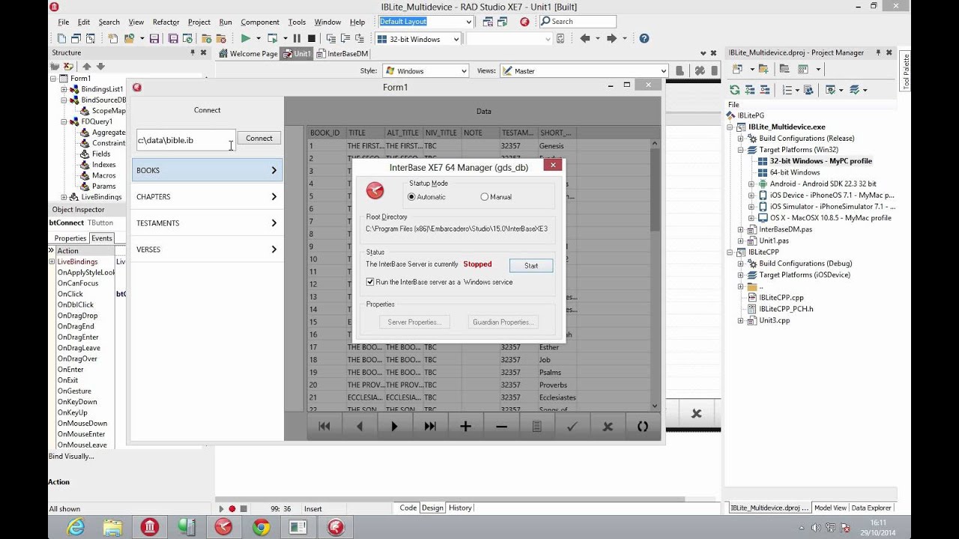Image resolution: width=959 pixels, height=539 pixels.
Task: Select IBLiteCPP.cpp file in Project Manager
Action: [x=781, y=297]
